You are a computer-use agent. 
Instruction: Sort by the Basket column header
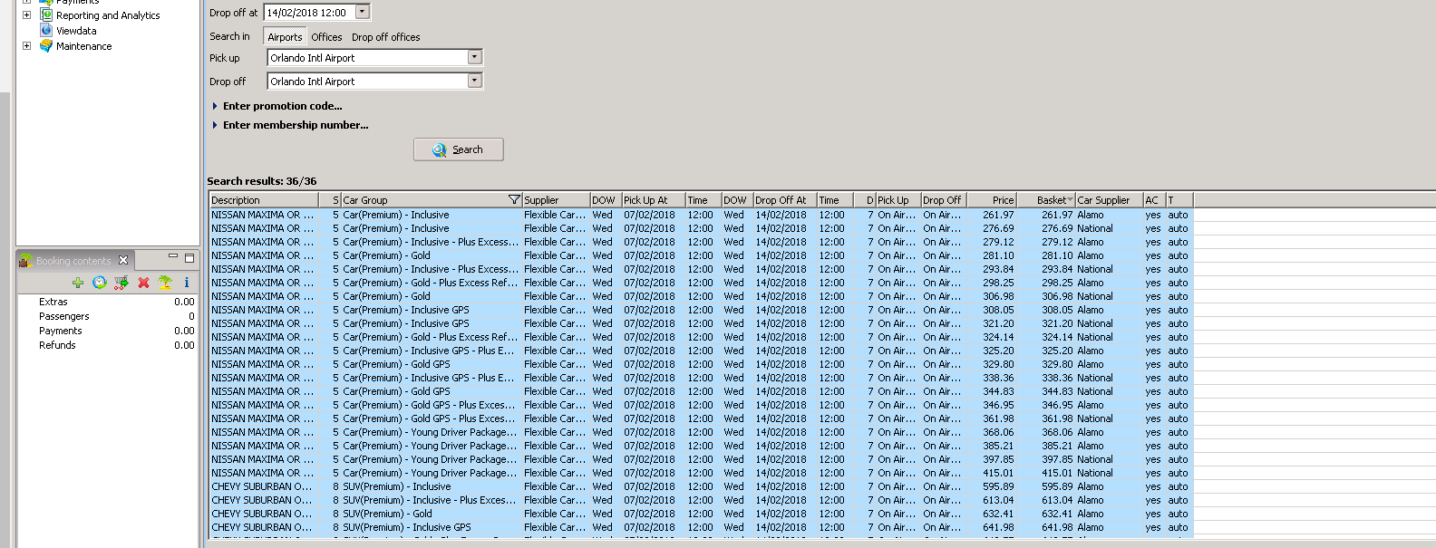click(1045, 200)
